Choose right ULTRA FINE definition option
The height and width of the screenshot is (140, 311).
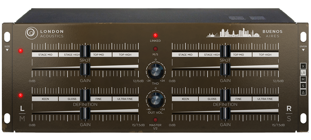tap(265, 99)
